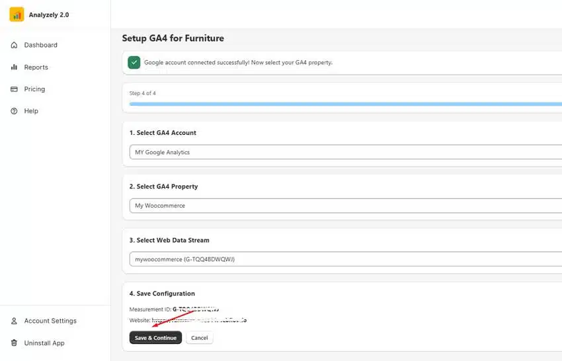
Task: Click the Step 4 of 4 progress bar
Action: point(346,104)
